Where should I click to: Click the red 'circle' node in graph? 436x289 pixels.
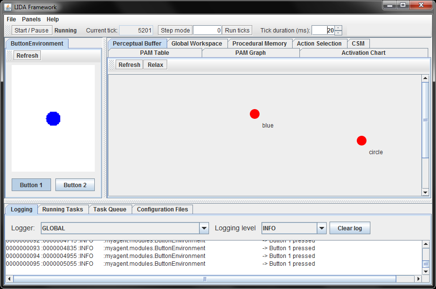pos(361,141)
